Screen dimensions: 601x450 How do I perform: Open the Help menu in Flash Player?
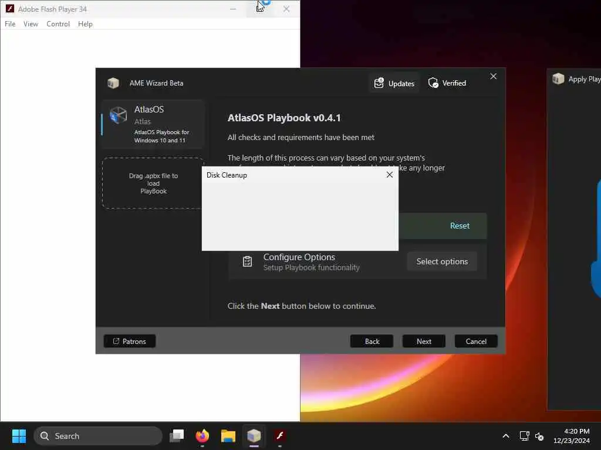(85, 23)
